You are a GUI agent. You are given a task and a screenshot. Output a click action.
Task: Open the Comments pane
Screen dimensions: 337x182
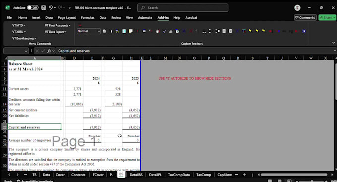pos(305,18)
